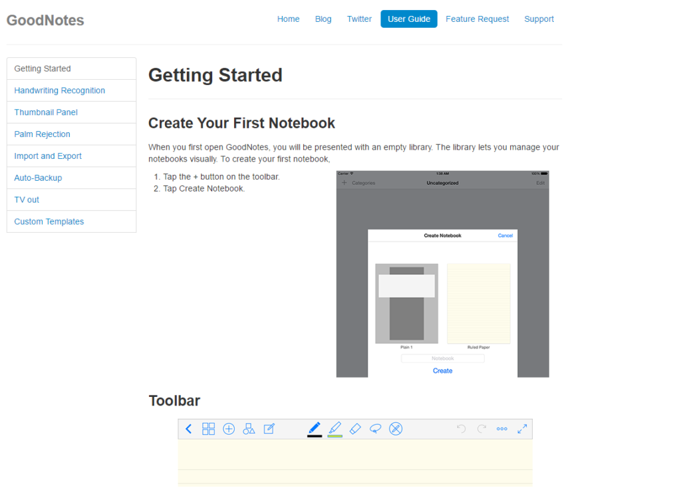
Task: Click the back chevron in the toolbar image
Action: click(x=189, y=429)
